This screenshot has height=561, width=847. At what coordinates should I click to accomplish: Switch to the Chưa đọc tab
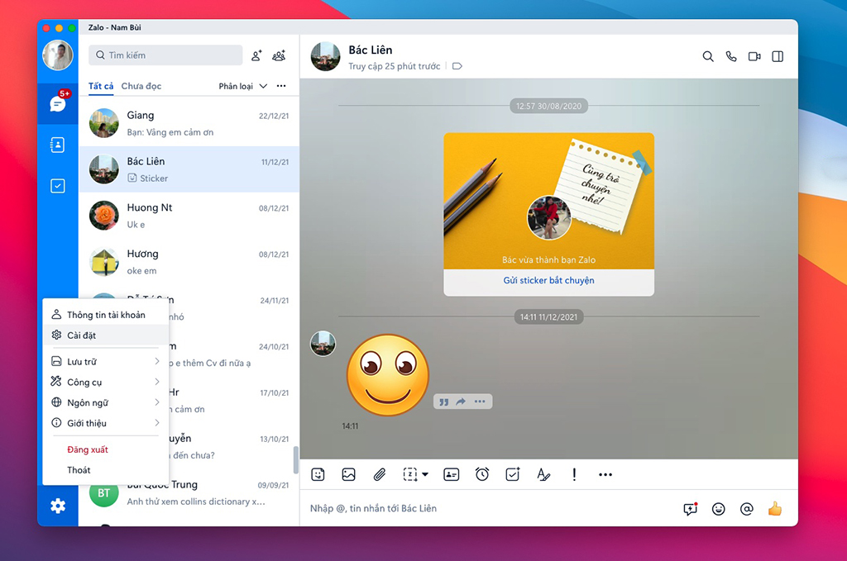141,86
